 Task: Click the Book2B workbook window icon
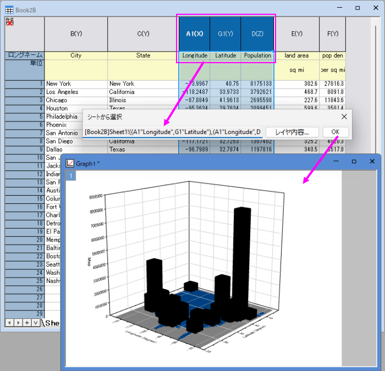click(9, 10)
